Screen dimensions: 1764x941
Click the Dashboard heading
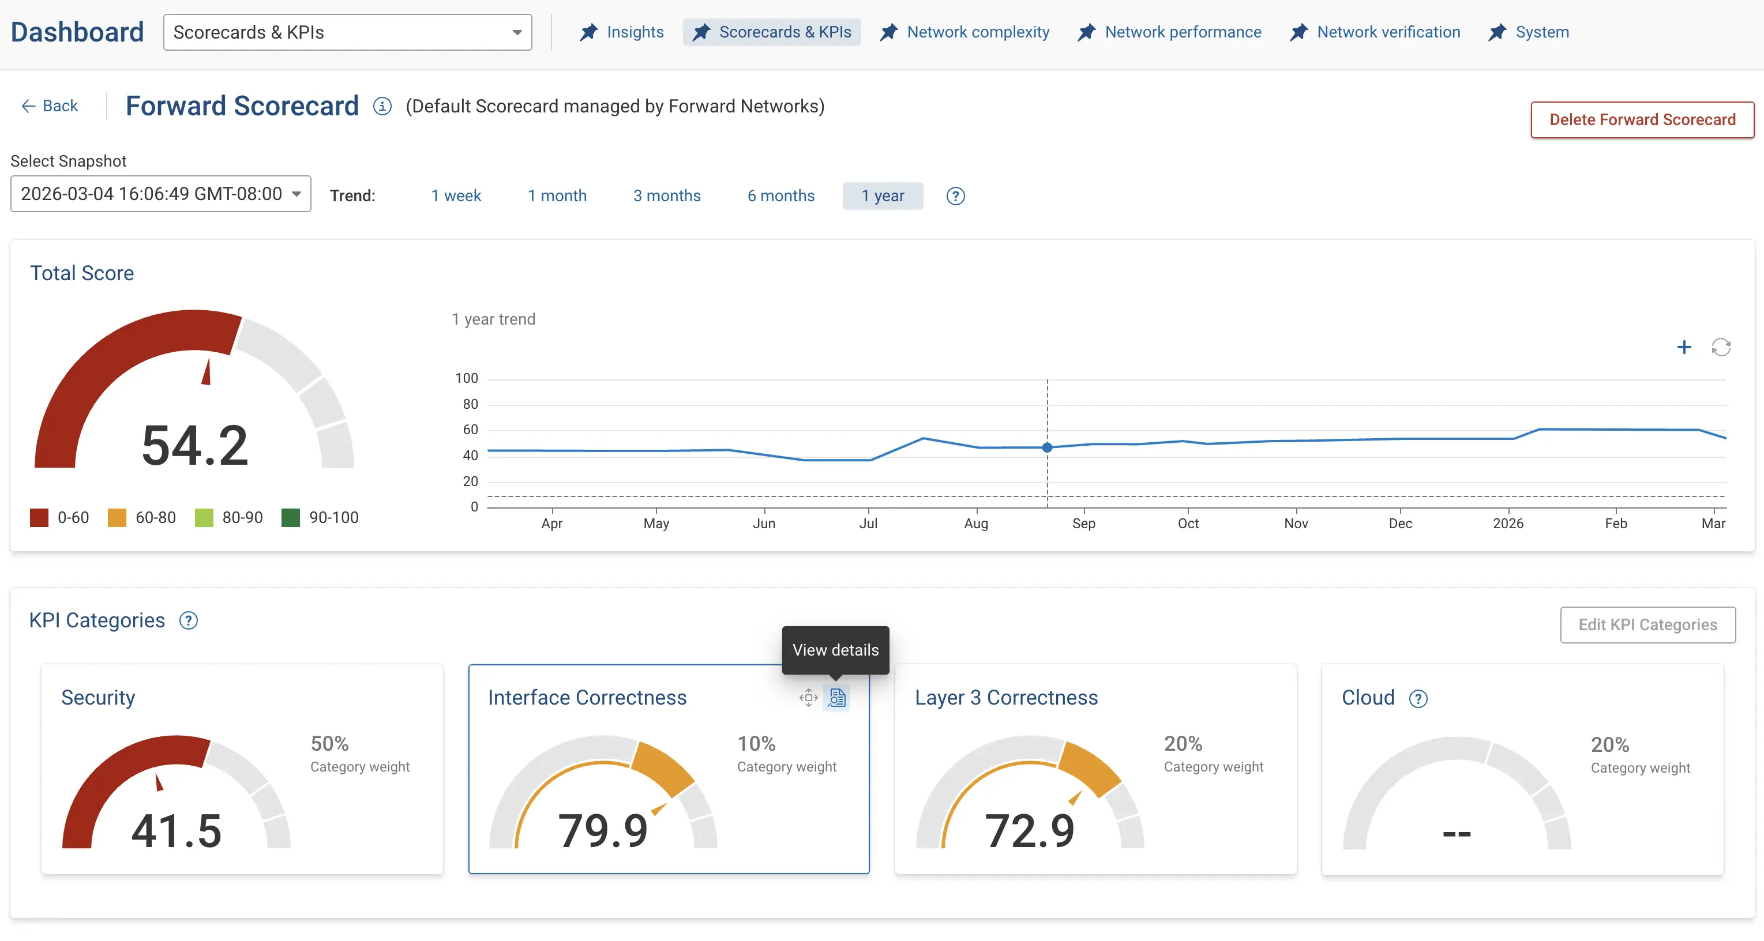[77, 32]
